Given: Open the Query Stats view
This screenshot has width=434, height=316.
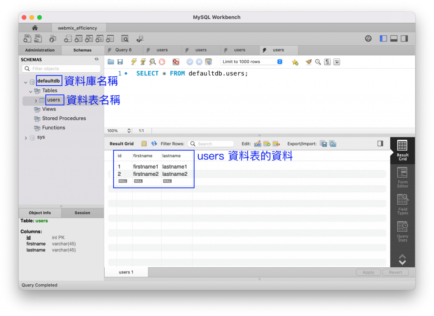Looking at the screenshot, I should tap(403, 232).
